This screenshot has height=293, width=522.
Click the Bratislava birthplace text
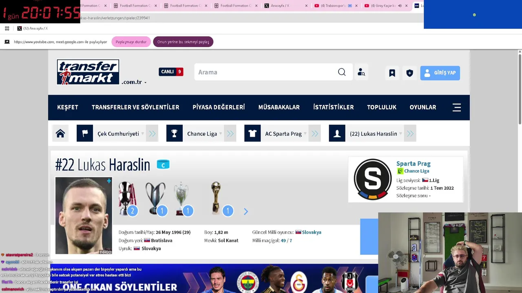pos(161,241)
